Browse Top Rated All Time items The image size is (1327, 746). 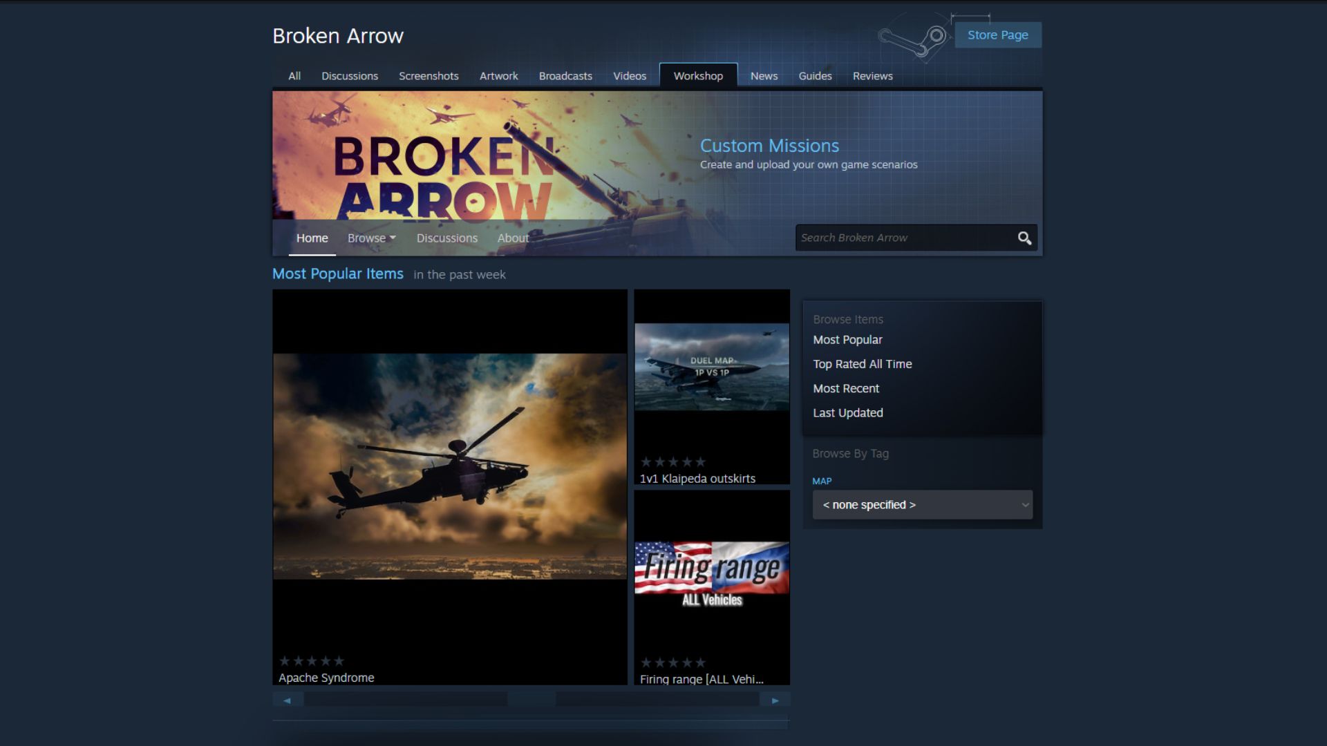coord(862,364)
